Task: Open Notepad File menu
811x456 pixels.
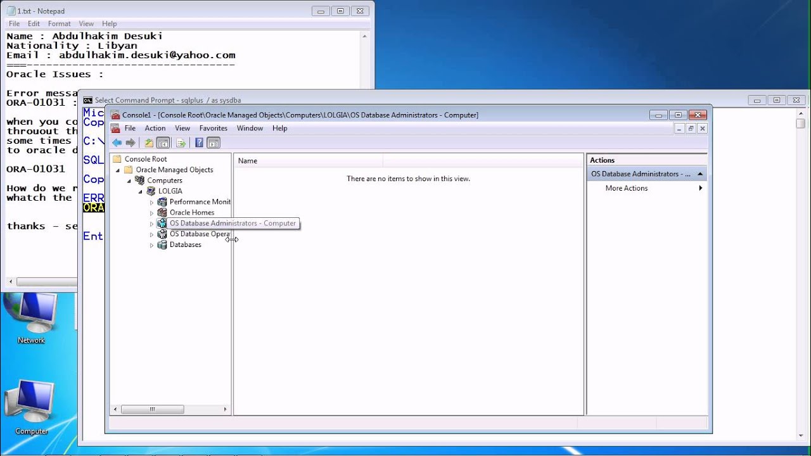Action: pos(14,23)
